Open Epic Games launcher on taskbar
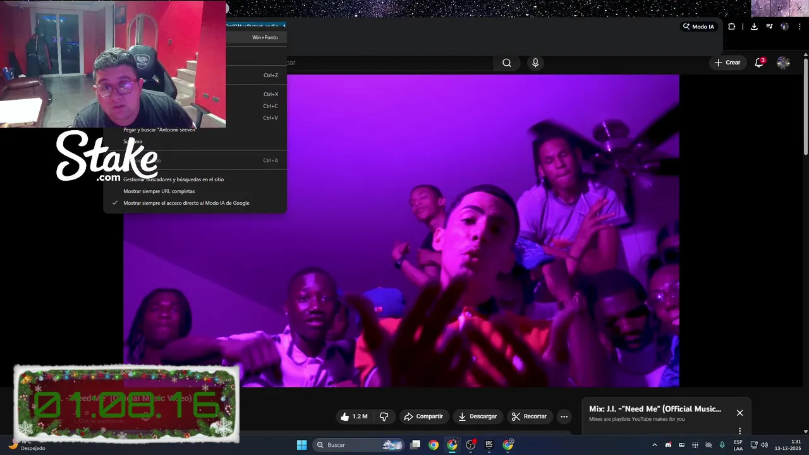809x455 pixels. click(x=489, y=445)
